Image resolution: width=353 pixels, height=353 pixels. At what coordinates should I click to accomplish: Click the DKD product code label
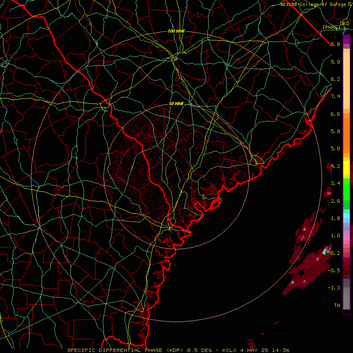pyautogui.click(x=345, y=24)
